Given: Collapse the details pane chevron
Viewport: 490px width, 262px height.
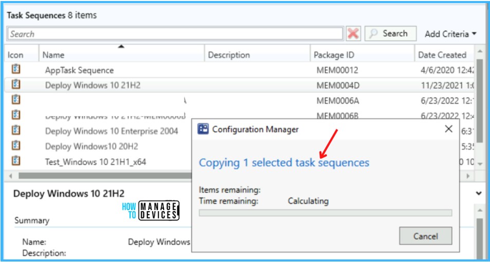Looking at the screenshot, I should 479,193.
